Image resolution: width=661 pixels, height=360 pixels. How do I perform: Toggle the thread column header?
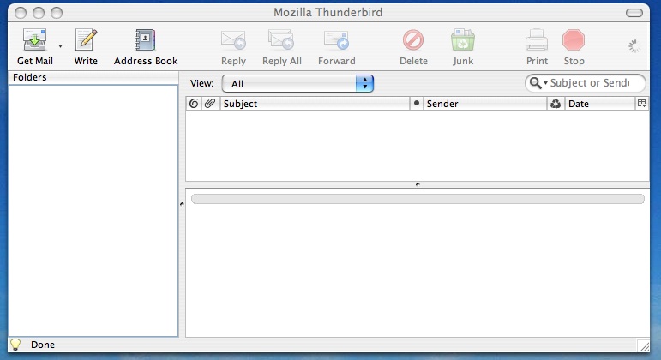(x=194, y=104)
